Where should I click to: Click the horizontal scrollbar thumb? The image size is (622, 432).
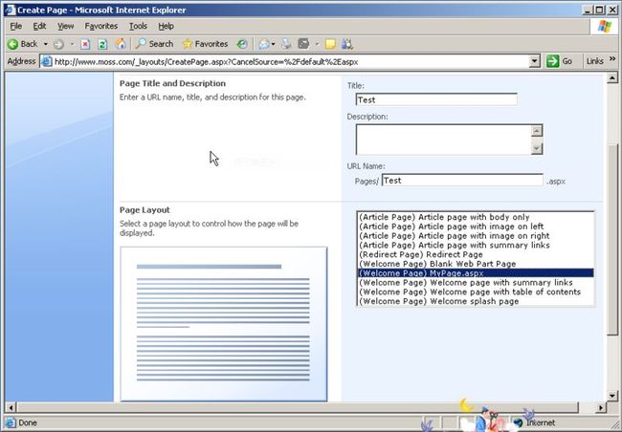coord(298,407)
